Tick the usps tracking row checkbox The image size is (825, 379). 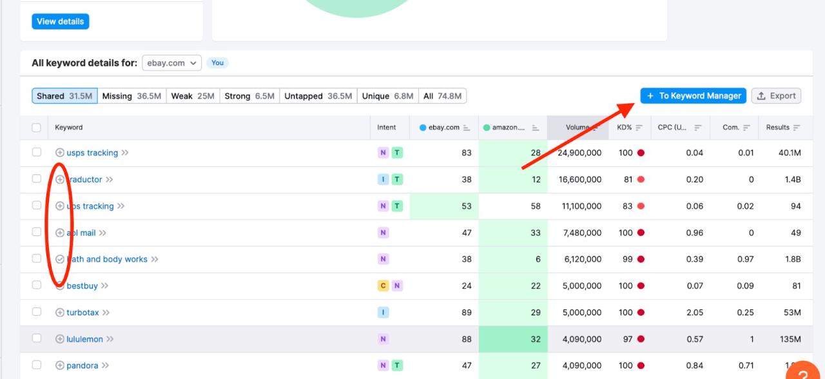tap(37, 152)
